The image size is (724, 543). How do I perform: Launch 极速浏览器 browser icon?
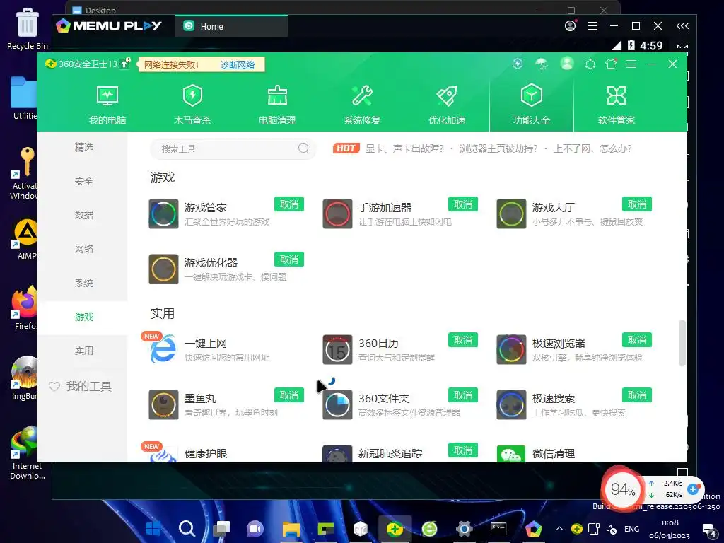(511, 349)
